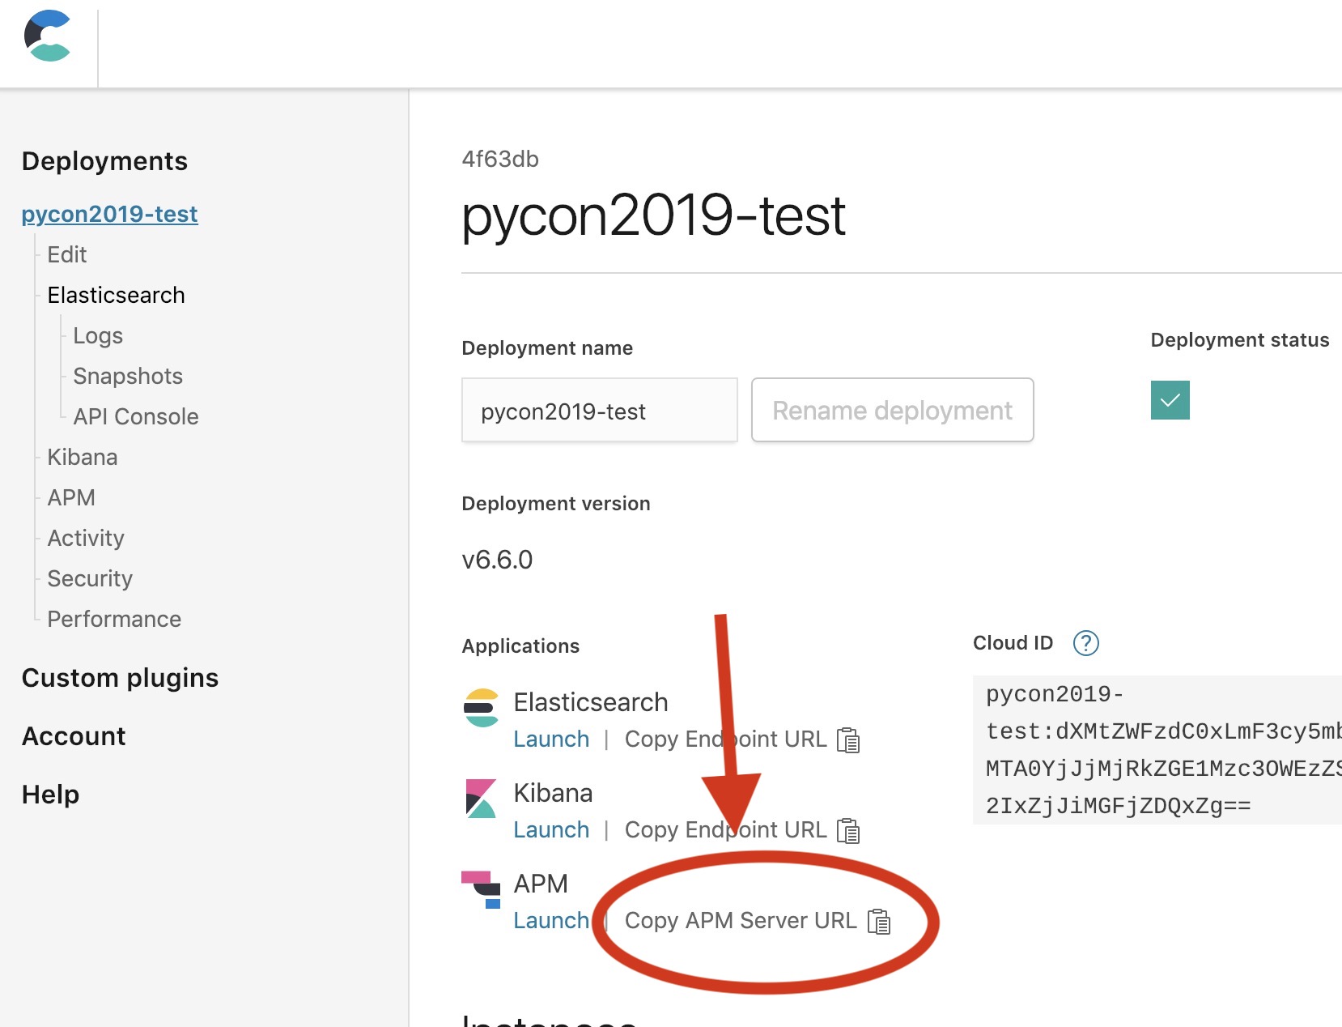The image size is (1342, 1027).
Task: Click the Kibana application icon
Action: click(481, 799)
